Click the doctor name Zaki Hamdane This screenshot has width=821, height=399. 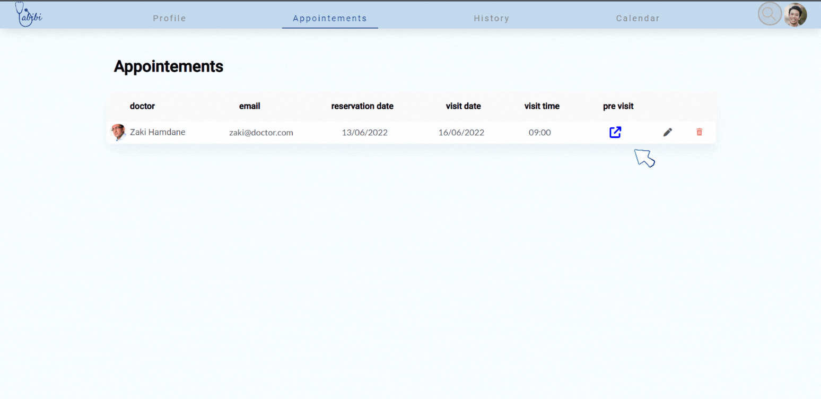[158, 132]
